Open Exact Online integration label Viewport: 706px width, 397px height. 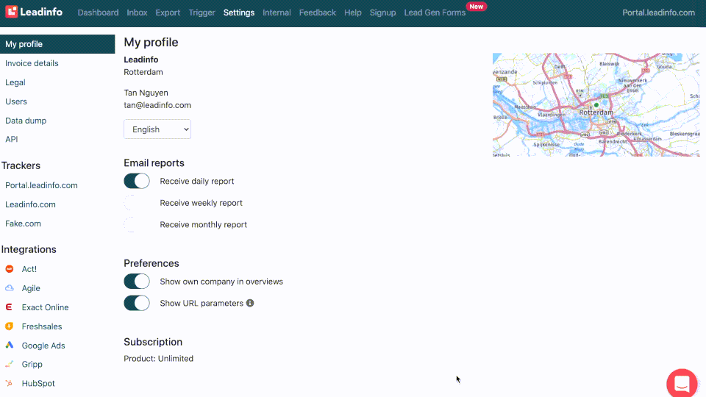click(45, 307)
